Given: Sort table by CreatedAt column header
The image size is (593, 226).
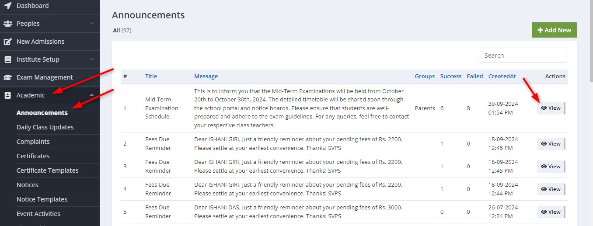Looking at the screenshot, I should 502,76.
